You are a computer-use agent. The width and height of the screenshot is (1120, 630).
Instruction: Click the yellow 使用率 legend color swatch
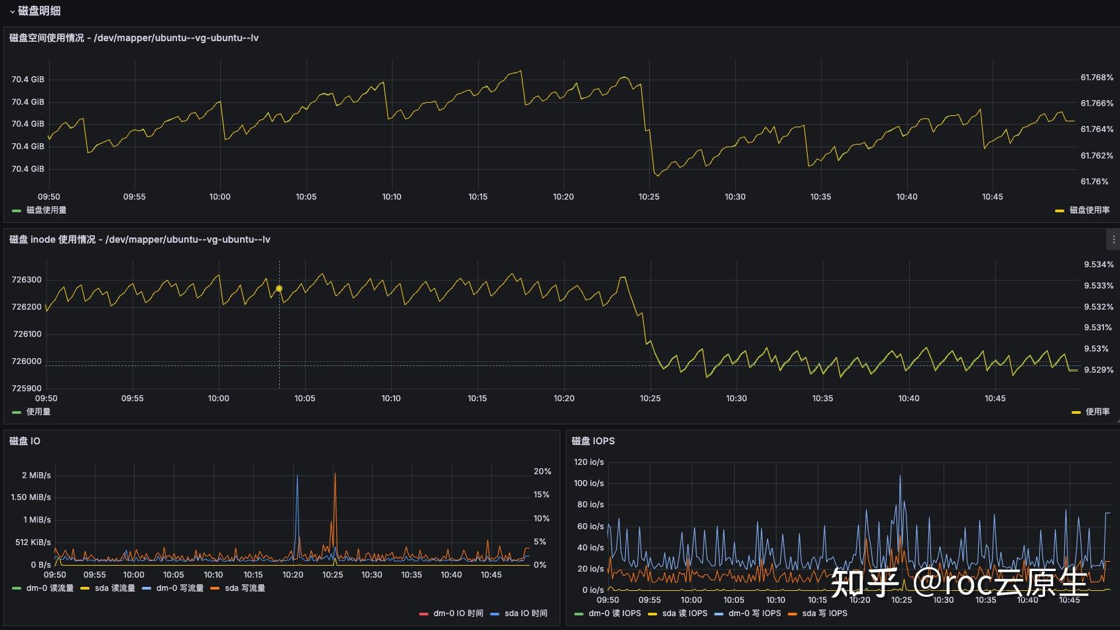point(1076,412)
